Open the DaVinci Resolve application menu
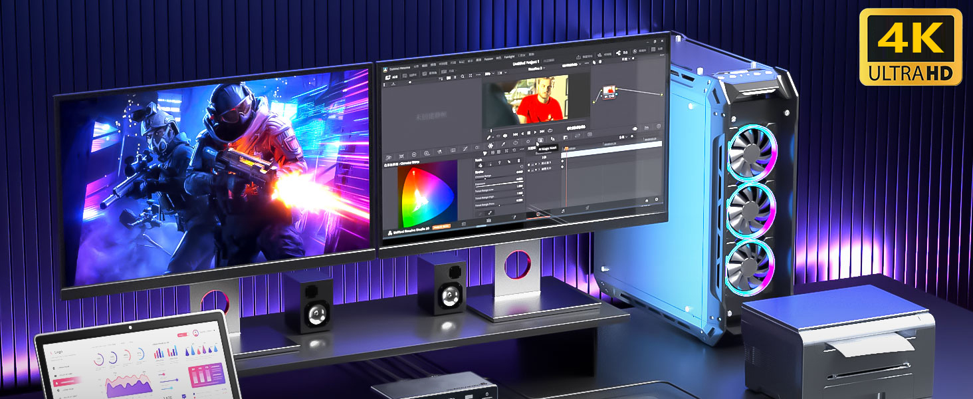 (x=399, y=68)
